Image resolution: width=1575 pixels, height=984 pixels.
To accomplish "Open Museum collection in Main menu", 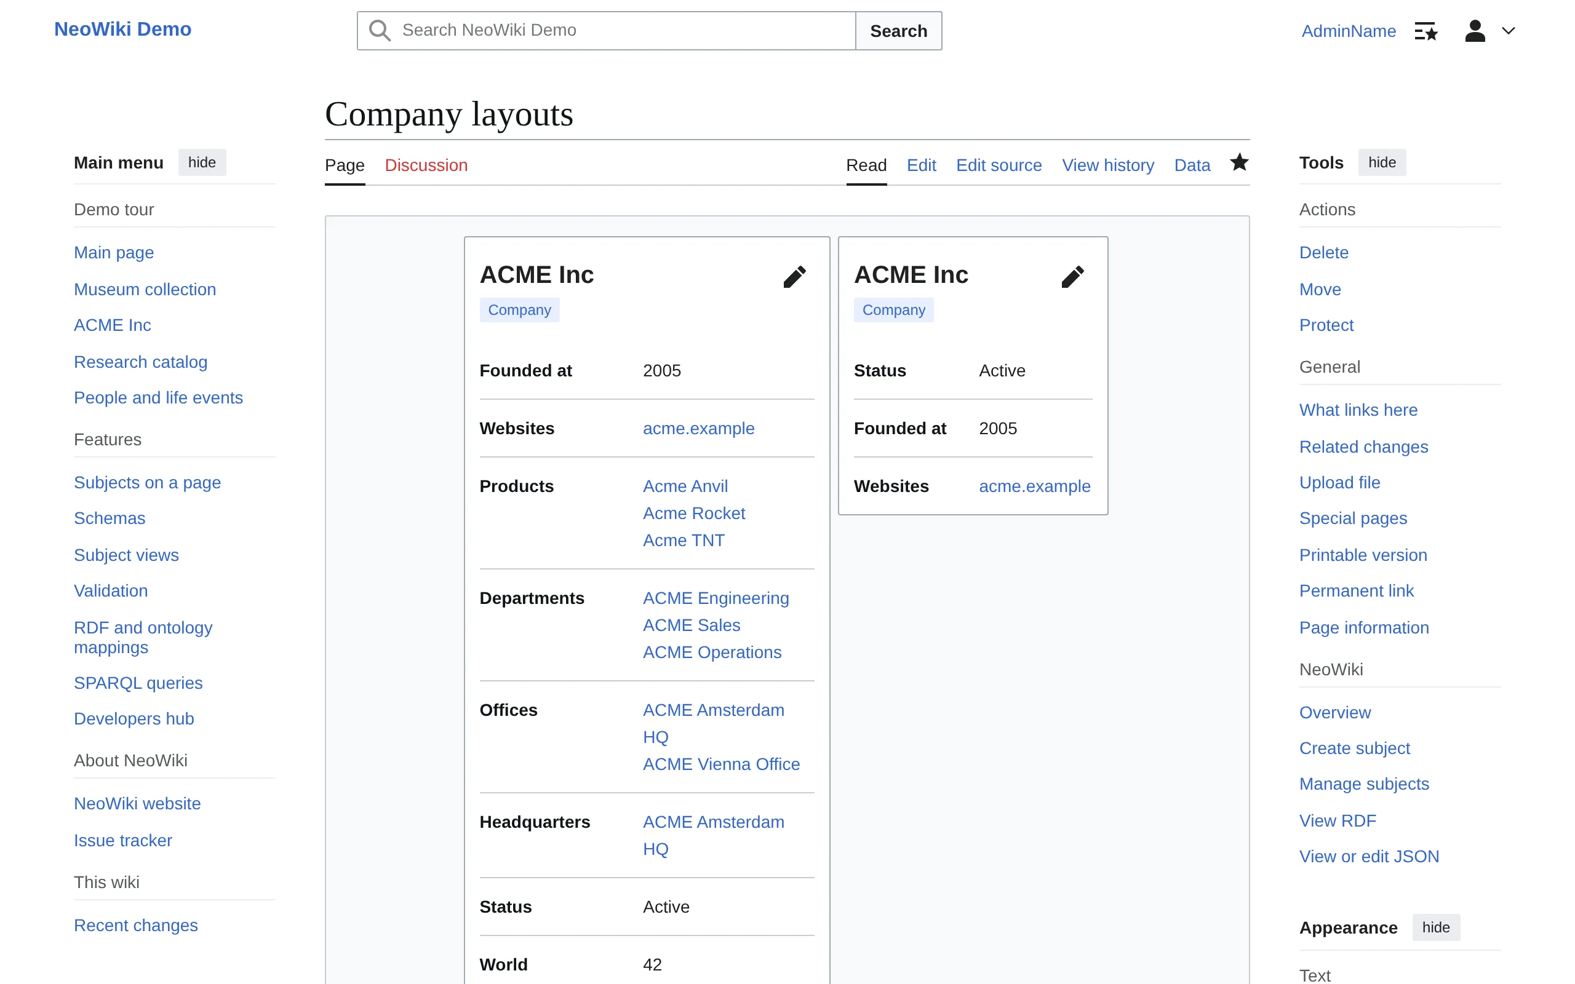I will click(145, 289).
